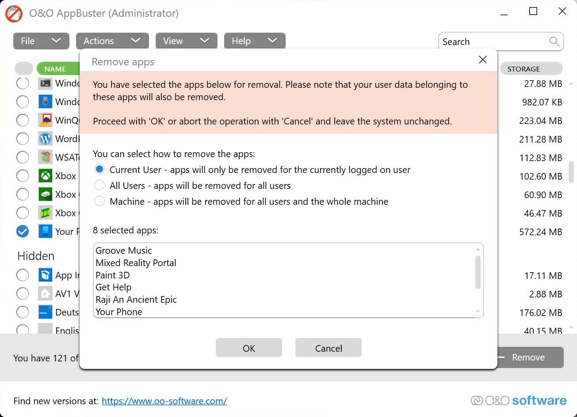577x417 pixels.
Task: Click Your Phone in selected apps list
Action: point(119,312)
